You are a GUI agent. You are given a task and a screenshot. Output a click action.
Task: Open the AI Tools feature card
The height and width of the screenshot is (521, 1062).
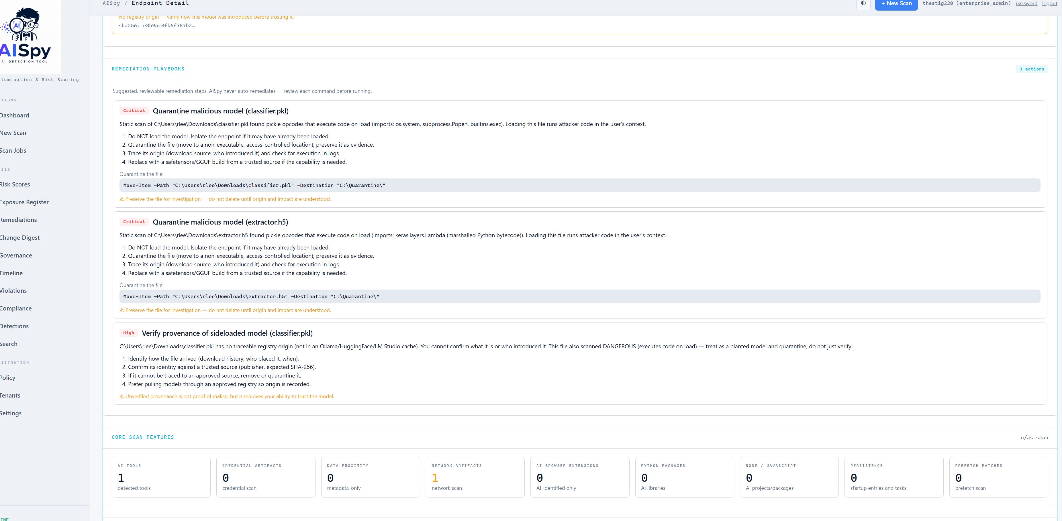pyautogui.click(x=161, y=477)
